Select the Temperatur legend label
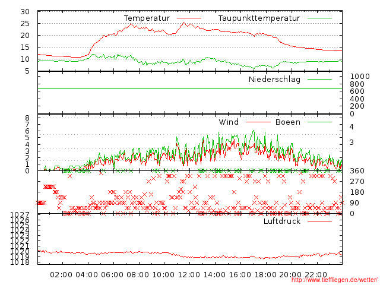The image size is (380, 285). click(x=147, y=18)
